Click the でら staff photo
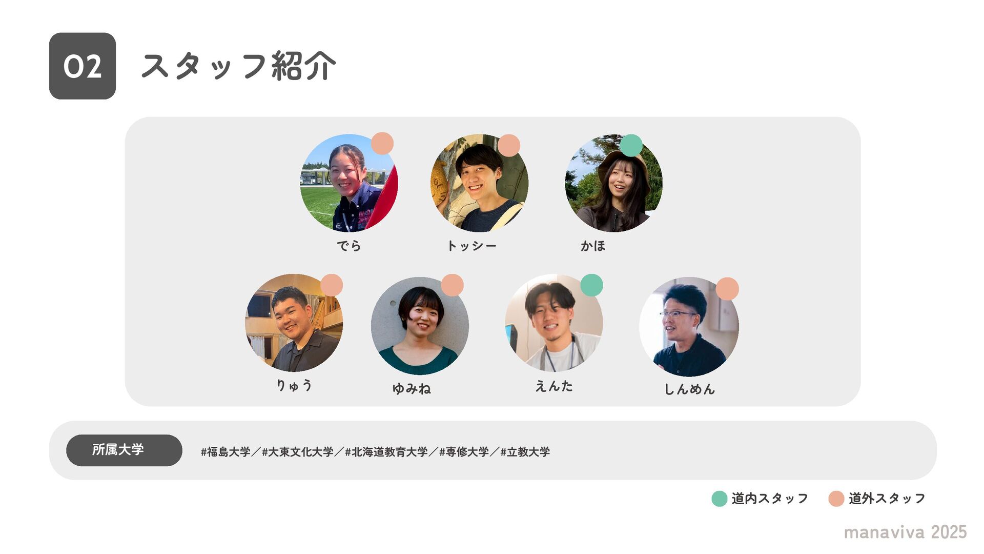 (x=349, y=183)
